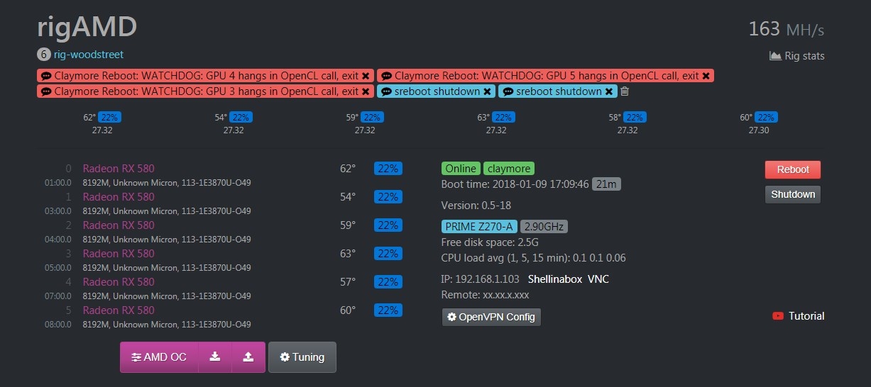Image resolution: width=871 pixels, height=387 pixels.
Task: Open the Rig stats chart link
Action: [x=797, y=56]
